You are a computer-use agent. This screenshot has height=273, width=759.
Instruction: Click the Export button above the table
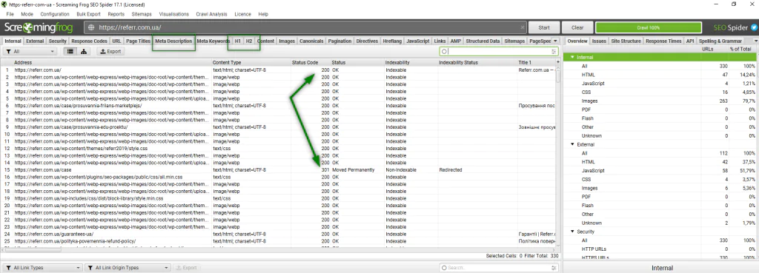point(110,51)
